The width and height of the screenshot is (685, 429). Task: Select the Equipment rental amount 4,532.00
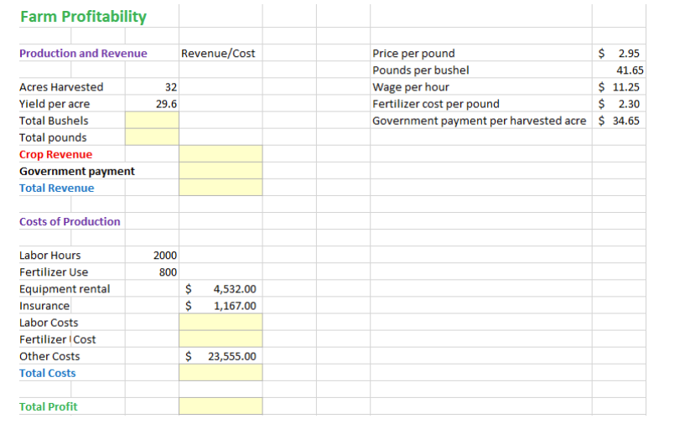click(221, 289)
